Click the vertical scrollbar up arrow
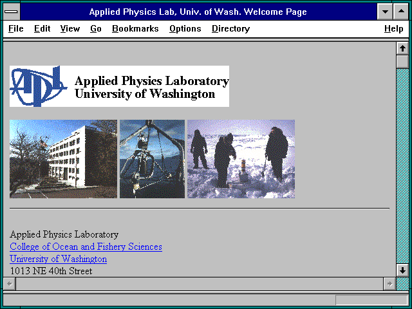The height and width of the screenshot is (309, 412). coord(402,49)
